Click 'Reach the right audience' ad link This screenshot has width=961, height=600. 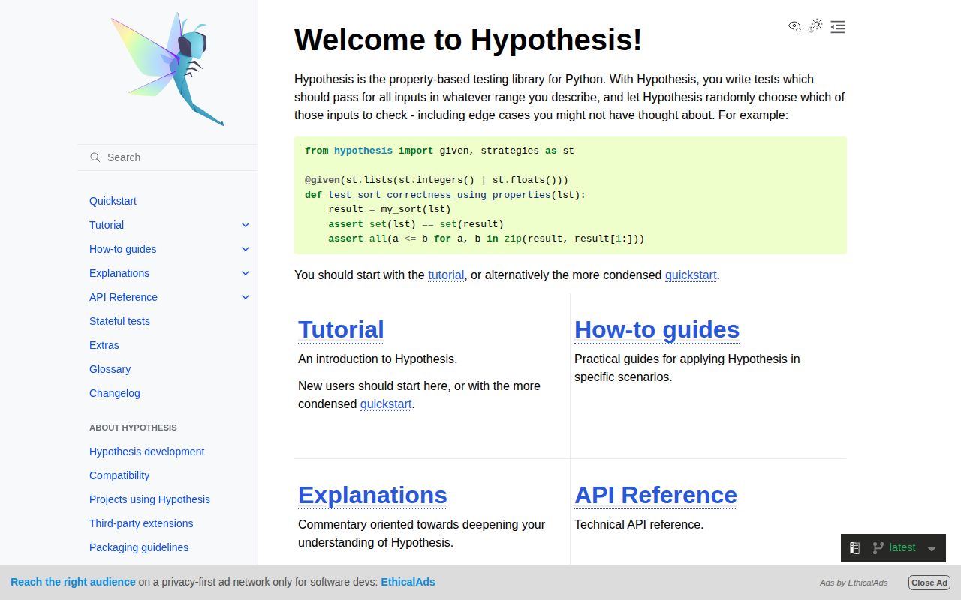pyautogui.click(x=73, y=582)
